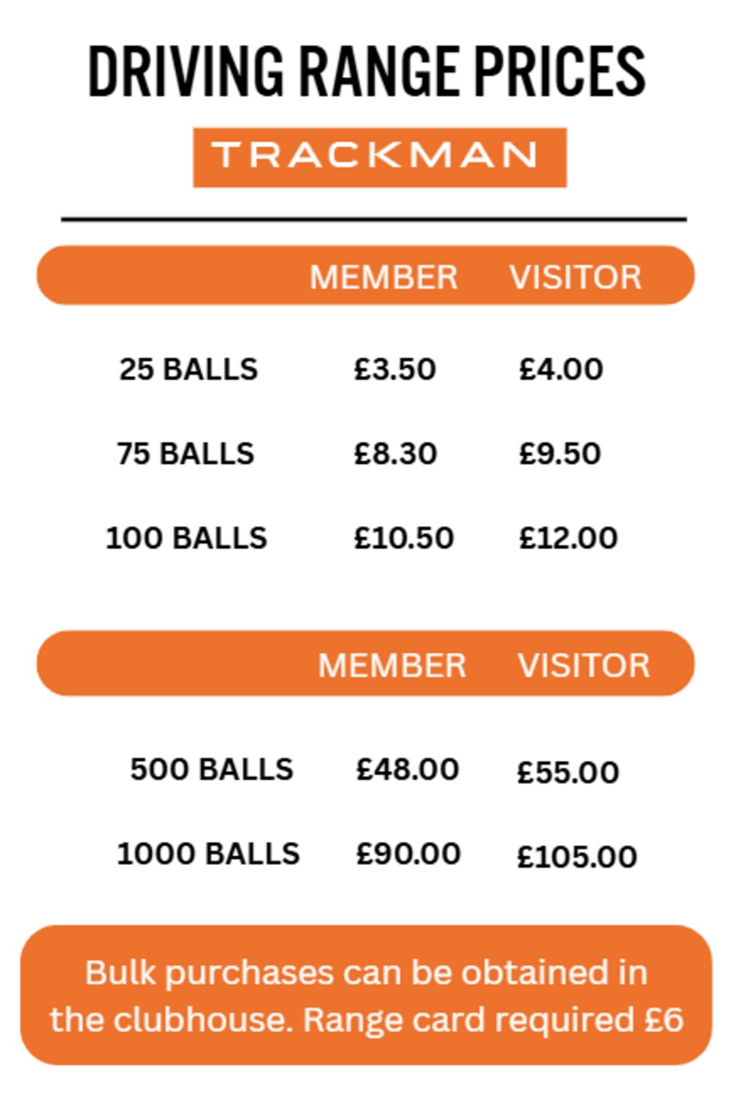Click the Driving Range Prices heading
Screen dimensions: 748x1099
tap(366, 72)
